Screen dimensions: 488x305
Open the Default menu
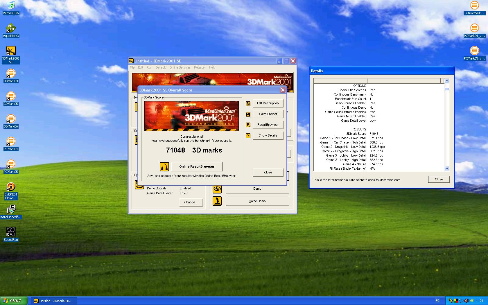[161, 67]
